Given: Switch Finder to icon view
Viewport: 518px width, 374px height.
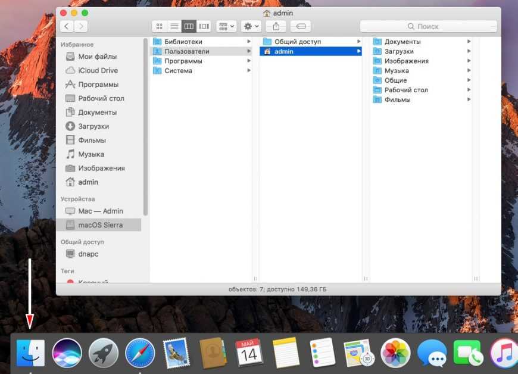Looking at the screenshot, I should (x=159, y=26).
